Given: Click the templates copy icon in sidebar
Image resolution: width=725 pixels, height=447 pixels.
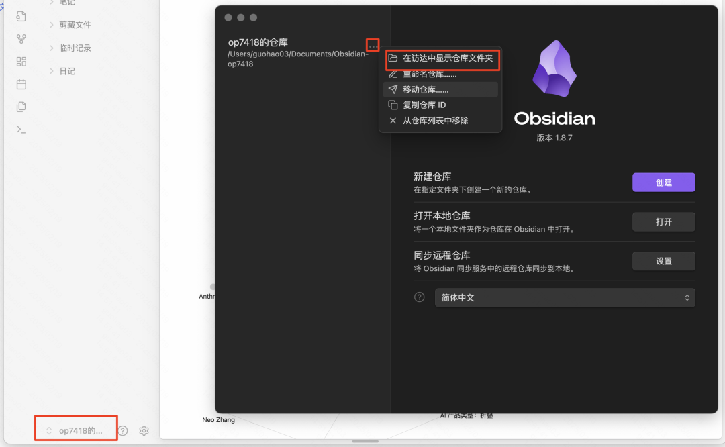Looking at the screenshot, I should click(21, 106).
